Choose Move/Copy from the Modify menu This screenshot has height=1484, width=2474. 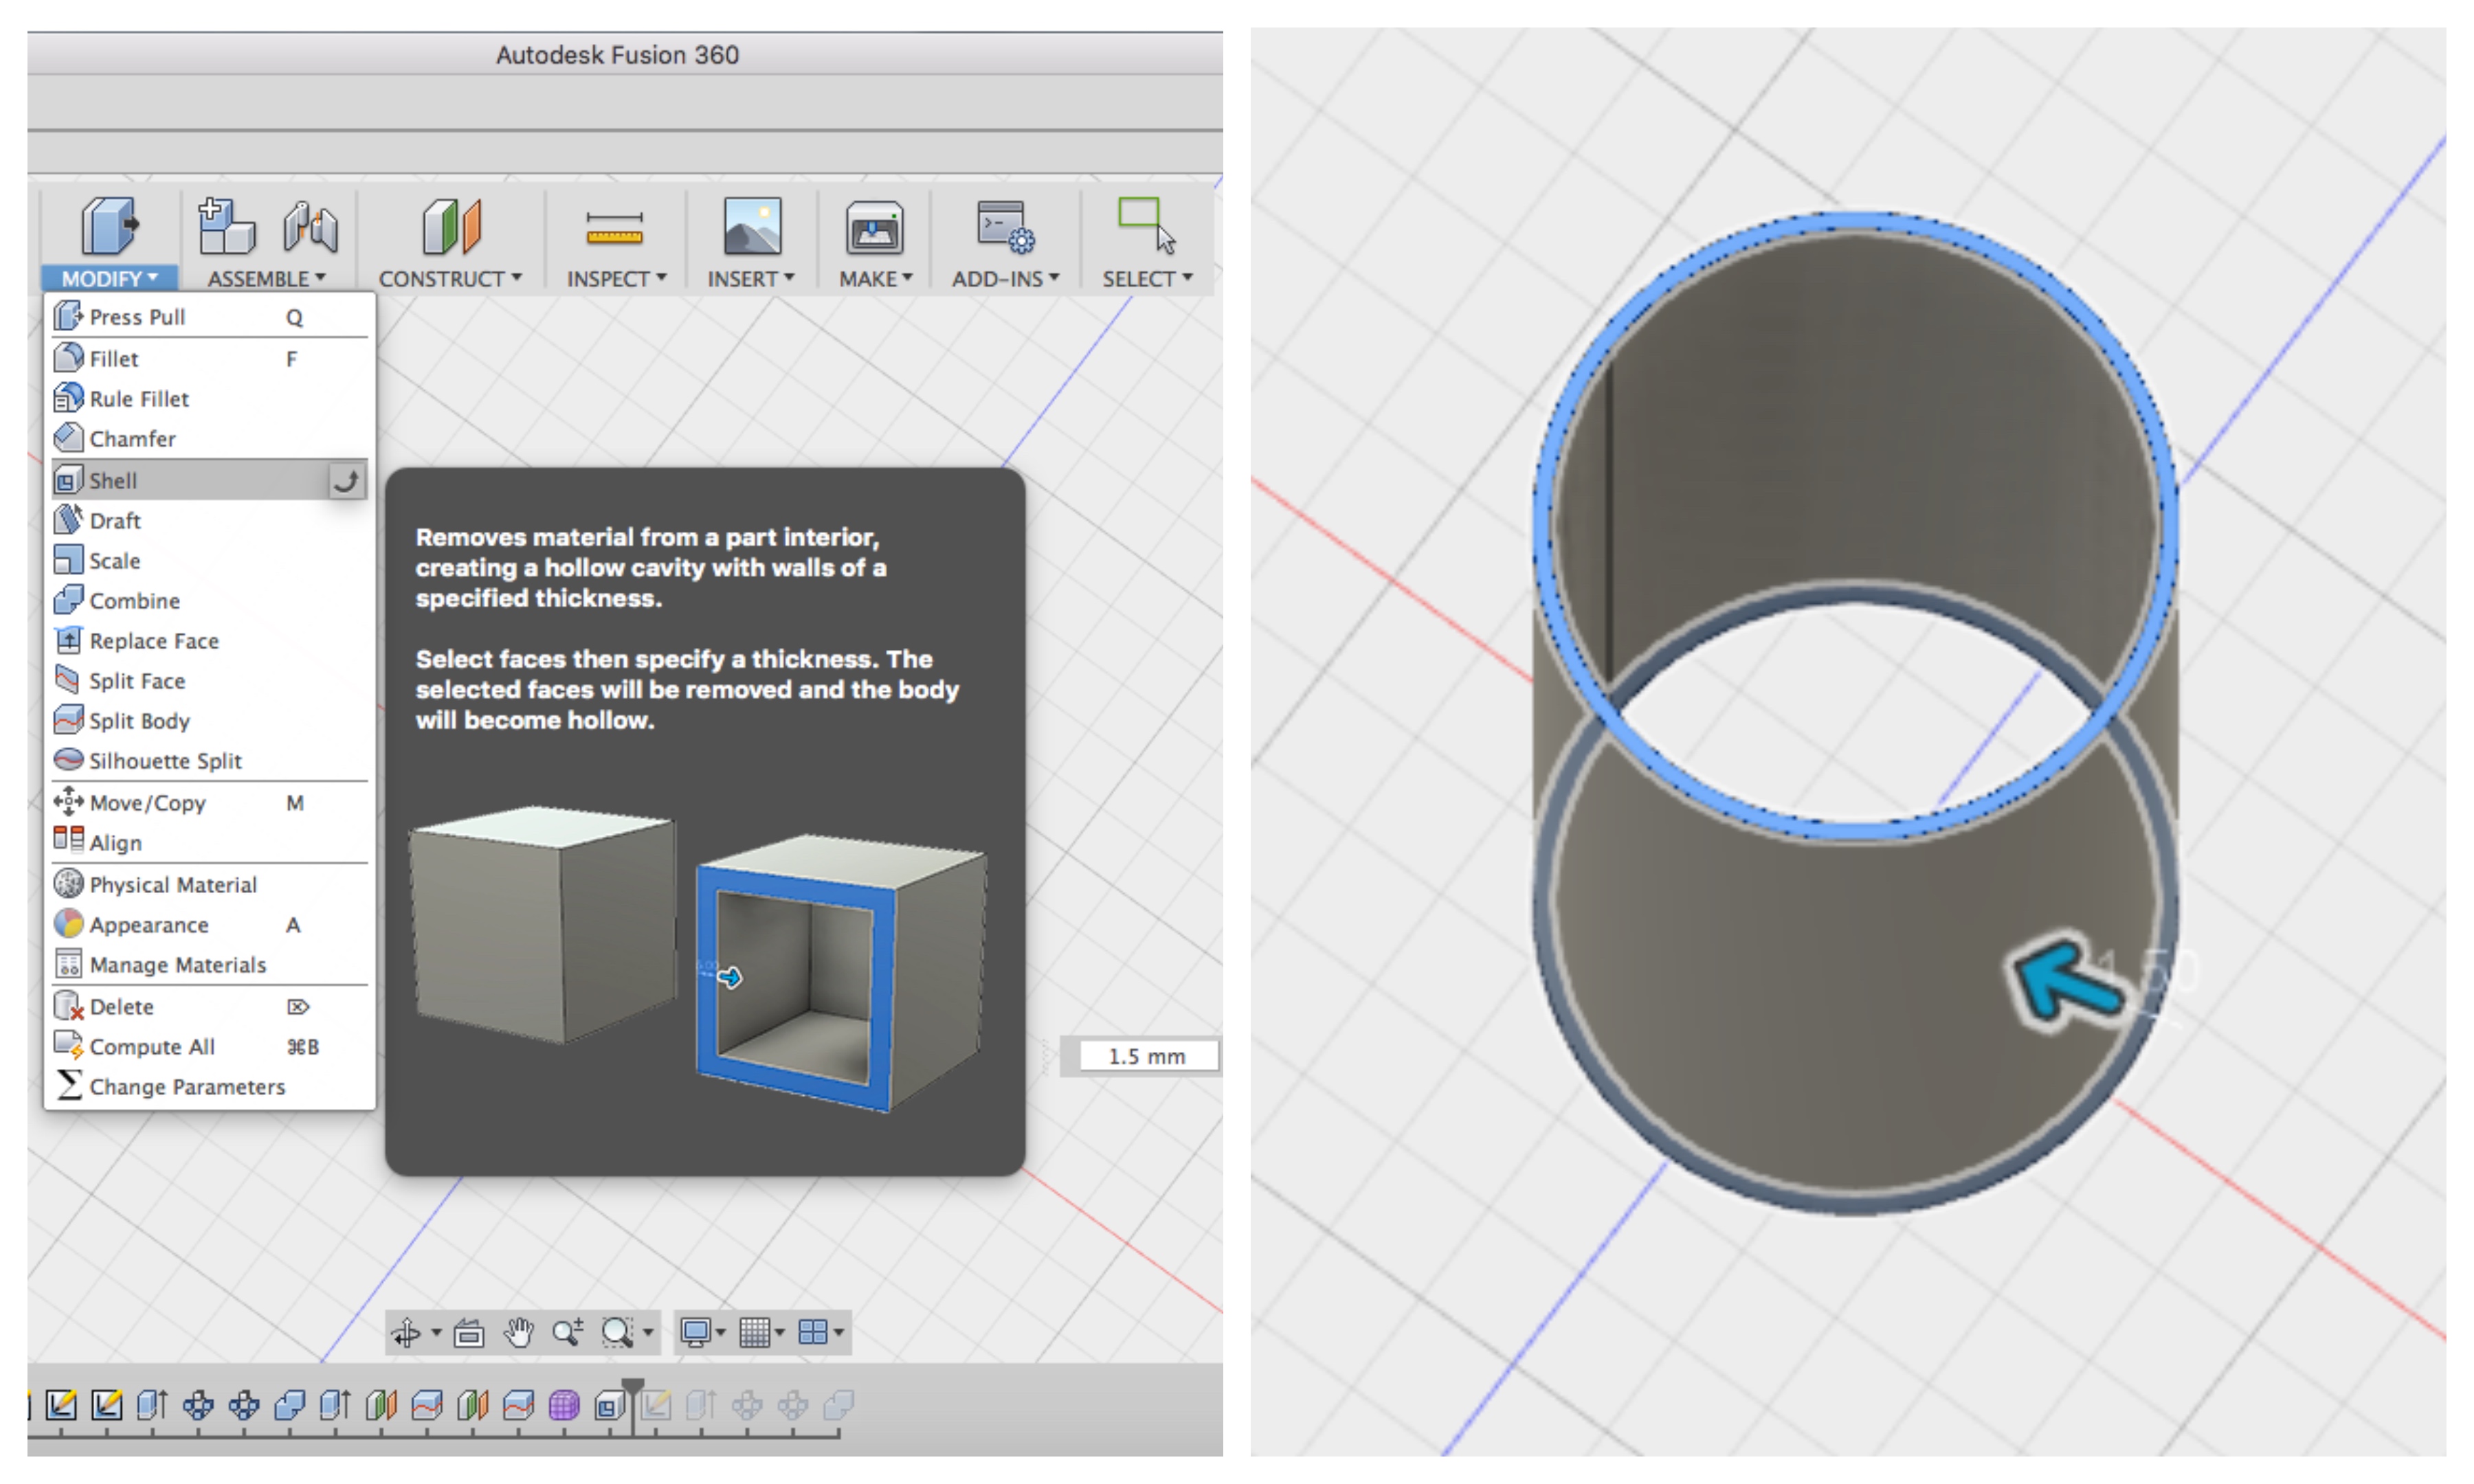click(210, 803)
